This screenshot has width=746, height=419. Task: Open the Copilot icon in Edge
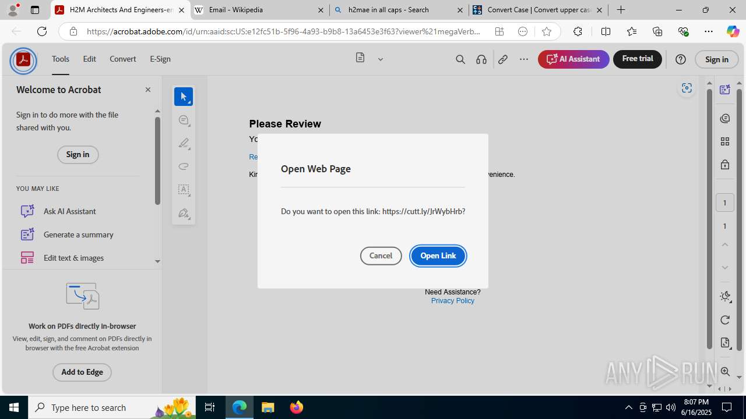click(733, 31)
